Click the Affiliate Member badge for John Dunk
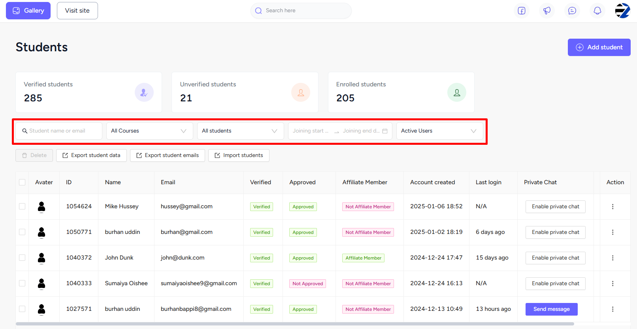 364,258
